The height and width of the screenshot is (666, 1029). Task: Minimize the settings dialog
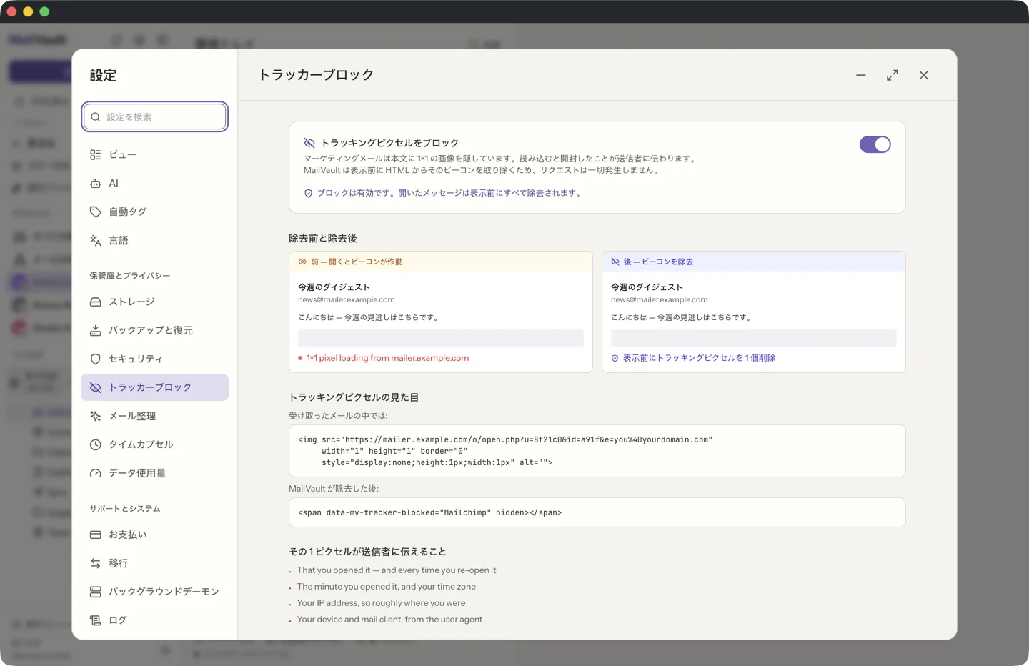861,75
